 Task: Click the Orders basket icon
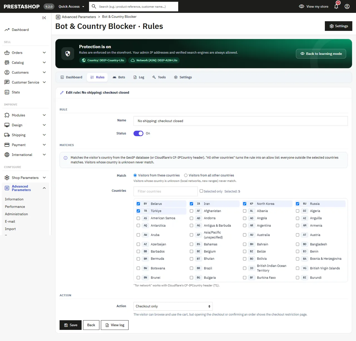[x=7, y=53]
